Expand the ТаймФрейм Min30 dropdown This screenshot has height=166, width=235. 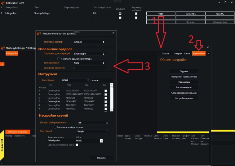[x=101, y=141]
